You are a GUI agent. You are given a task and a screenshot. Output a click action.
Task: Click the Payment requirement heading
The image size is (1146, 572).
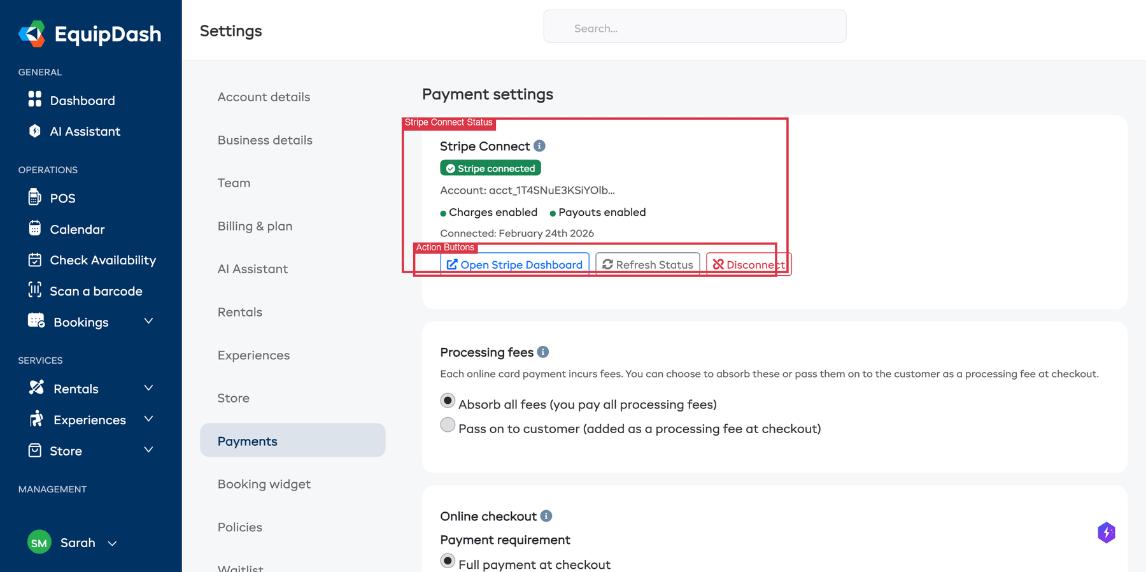pos(505,540)
